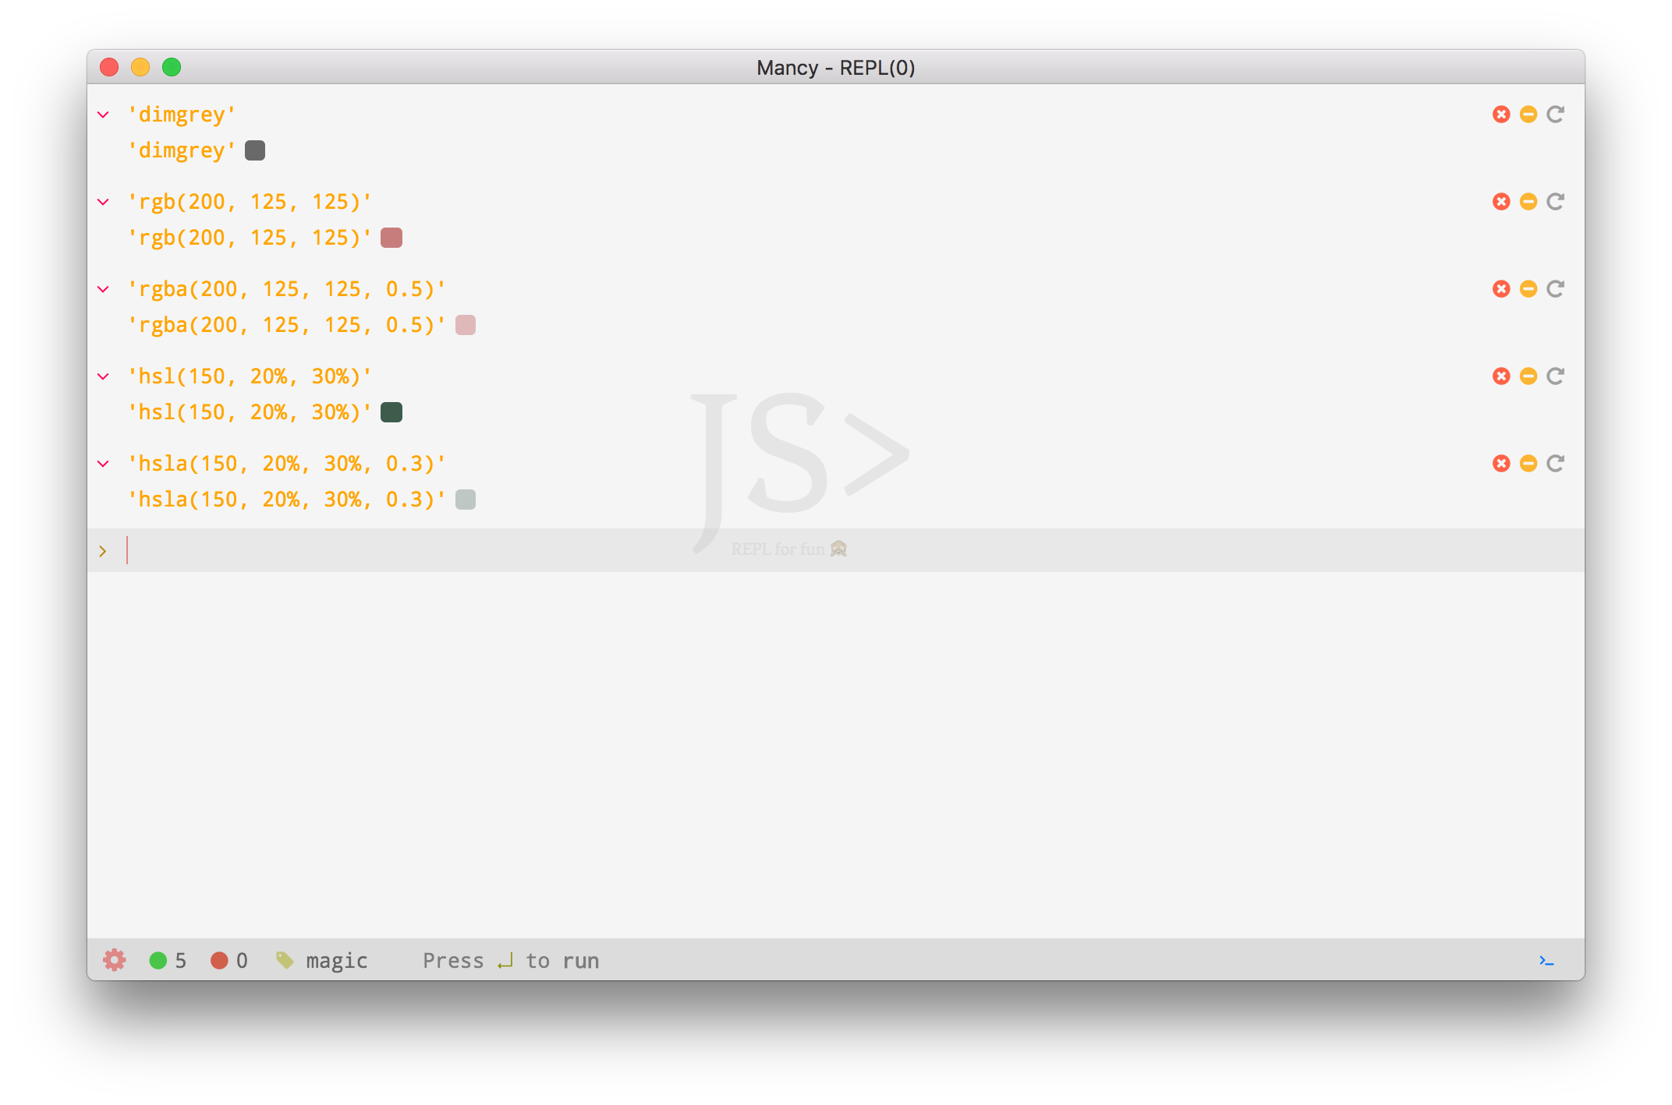This screenshot has width=1672, height=1105.
Task: Click the red error count indicator
Action: 220,960
